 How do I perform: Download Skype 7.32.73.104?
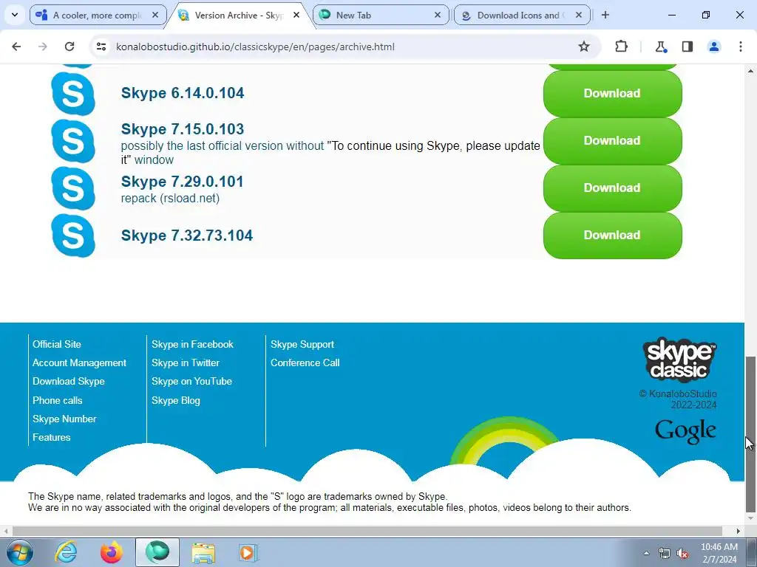[x=612, y=236]
